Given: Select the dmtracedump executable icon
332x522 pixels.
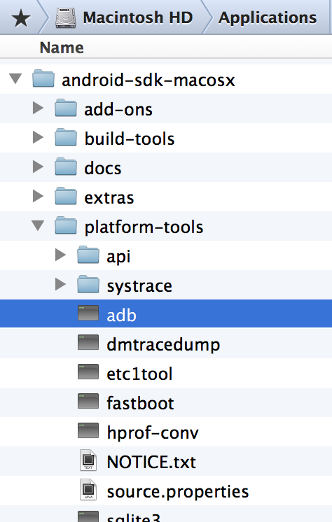Looking at the screenshot, I should point(88,343).
